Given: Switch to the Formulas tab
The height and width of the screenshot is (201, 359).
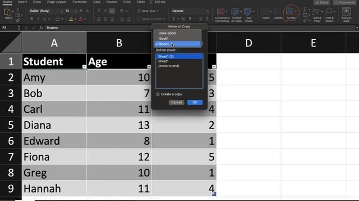Looking at the screenshot, I should tap(80, 2).
